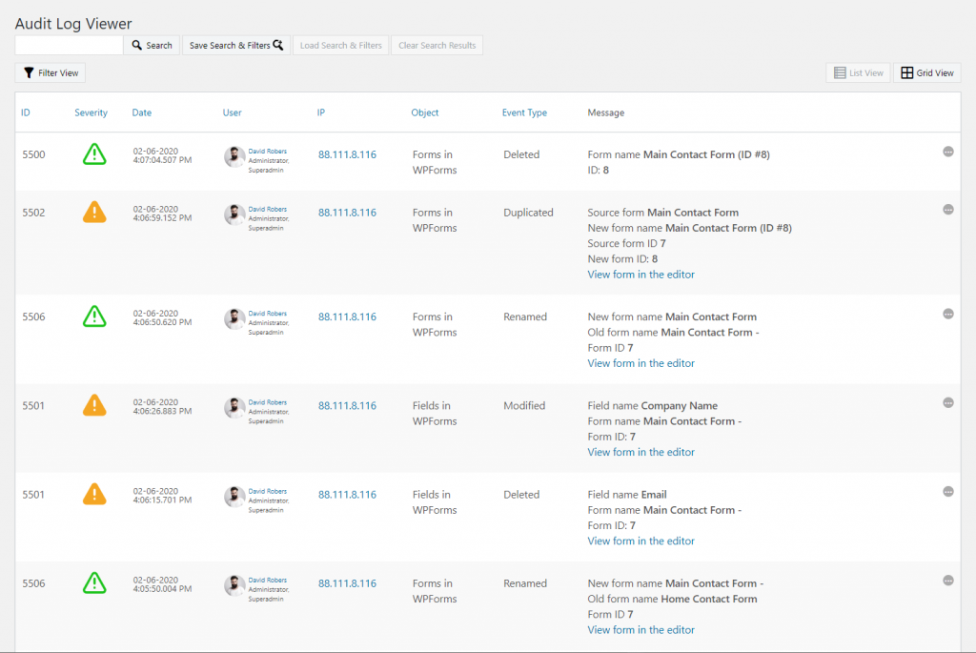The width and height of the screenshot is (976, 653).
Task: Click the orange warning icon for Company Name modification
Action: (x=93, y=405)
